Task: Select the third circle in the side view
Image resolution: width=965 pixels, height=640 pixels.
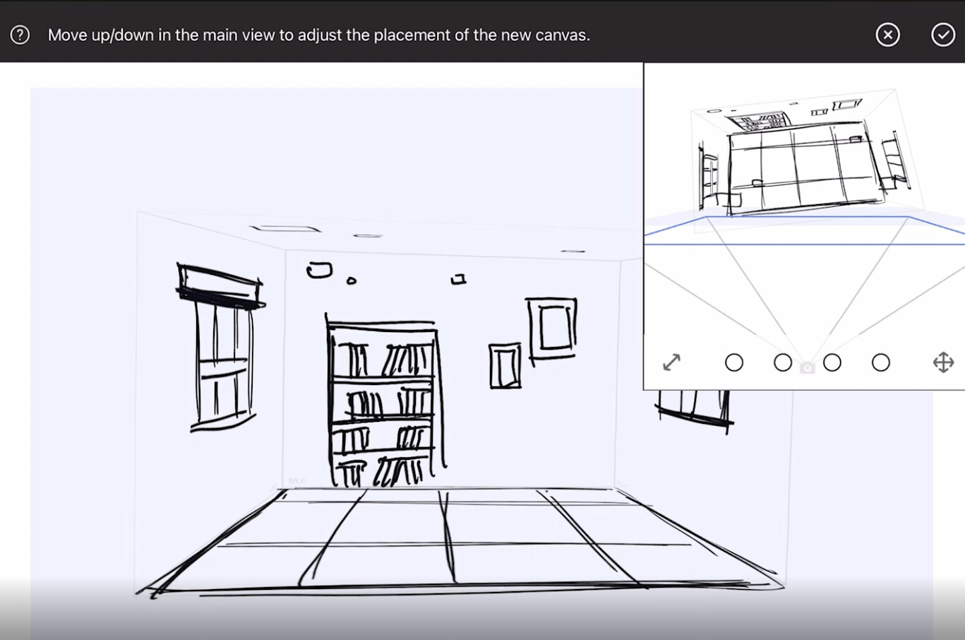Action: pyautogui.click(x=832, y=362)
